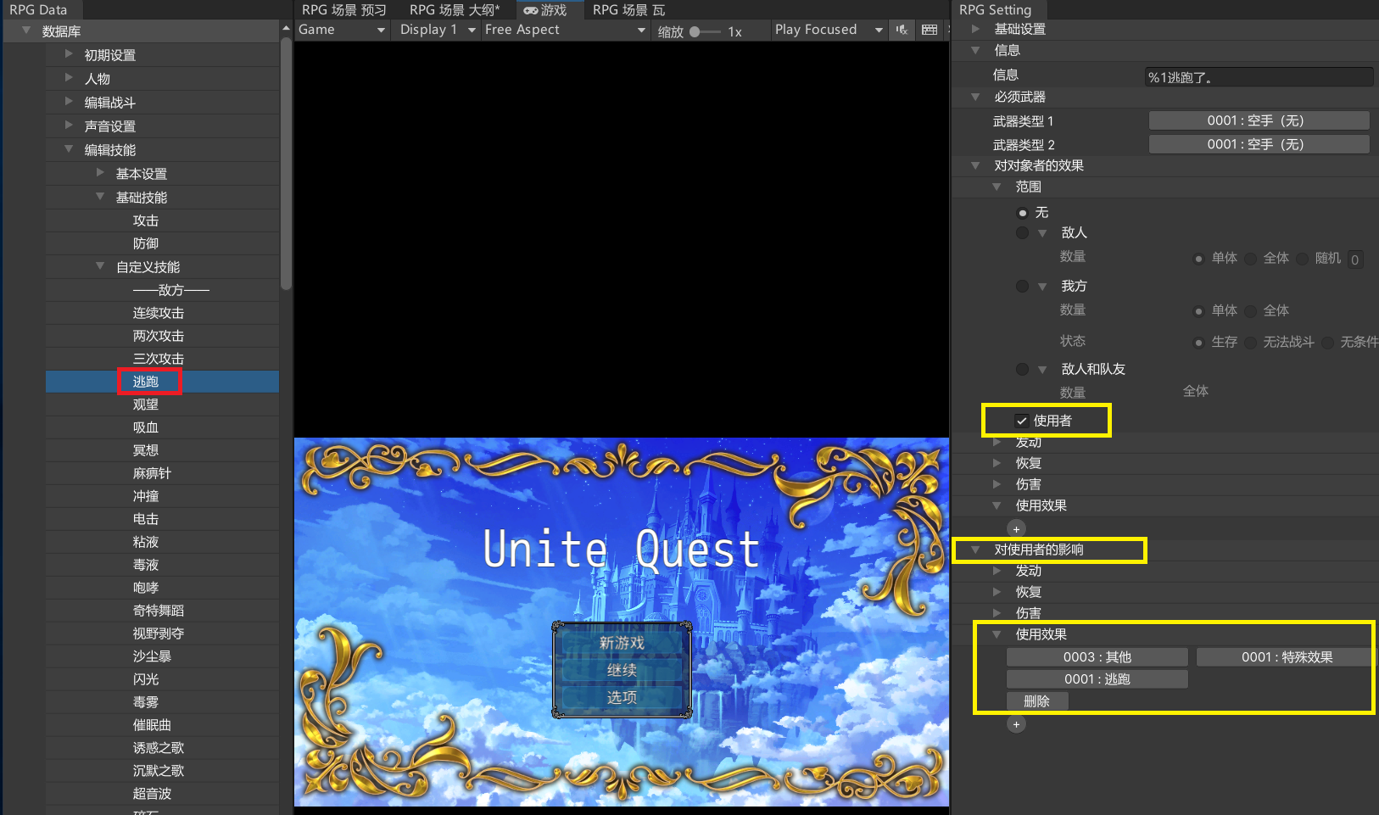Open the Display 1 dropdown
Image resolution: width=1379 pixels, height=815 pixels.
click(436, 30)
